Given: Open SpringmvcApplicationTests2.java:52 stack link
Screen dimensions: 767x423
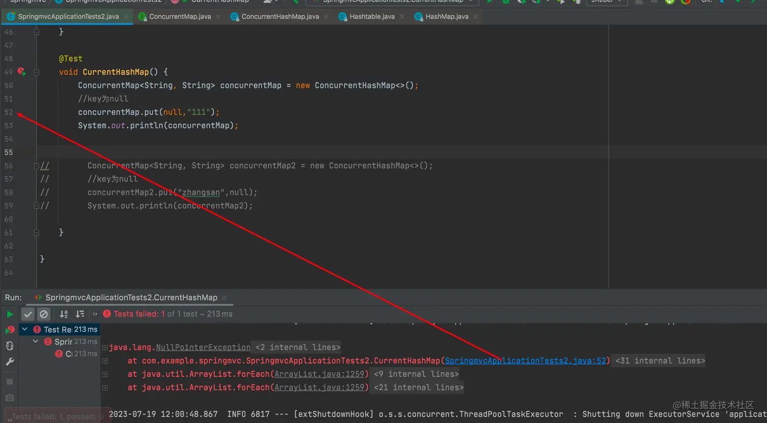Looking at the screenshot, I should [x=526, y=361].
